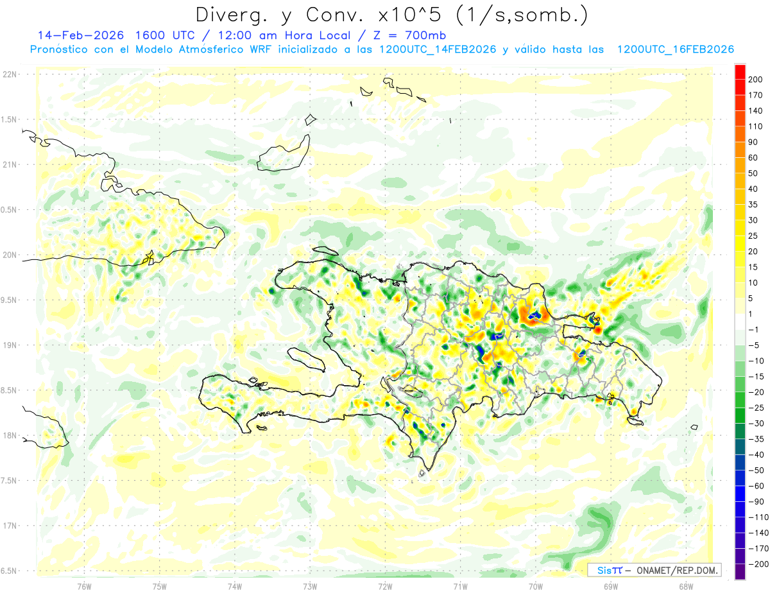Click the positive '200' color scale value
The height and width of the screenshot is (595, 770).
756,79
